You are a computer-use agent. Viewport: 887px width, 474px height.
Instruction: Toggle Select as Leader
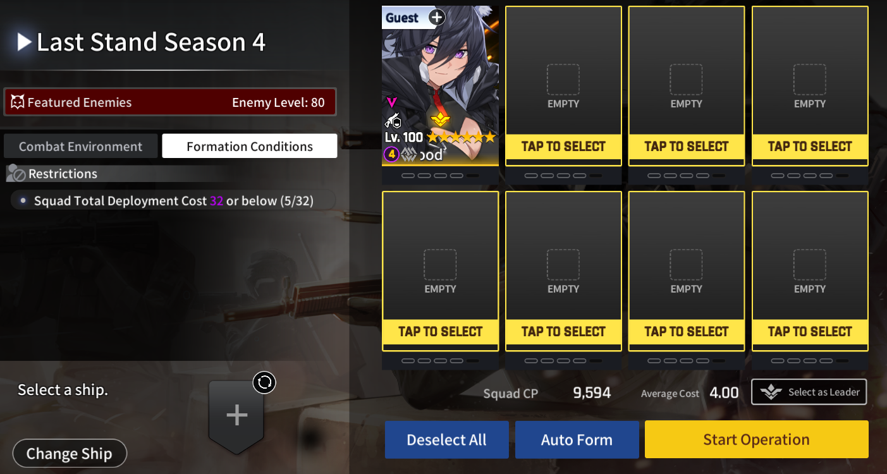tap(809, 392)
